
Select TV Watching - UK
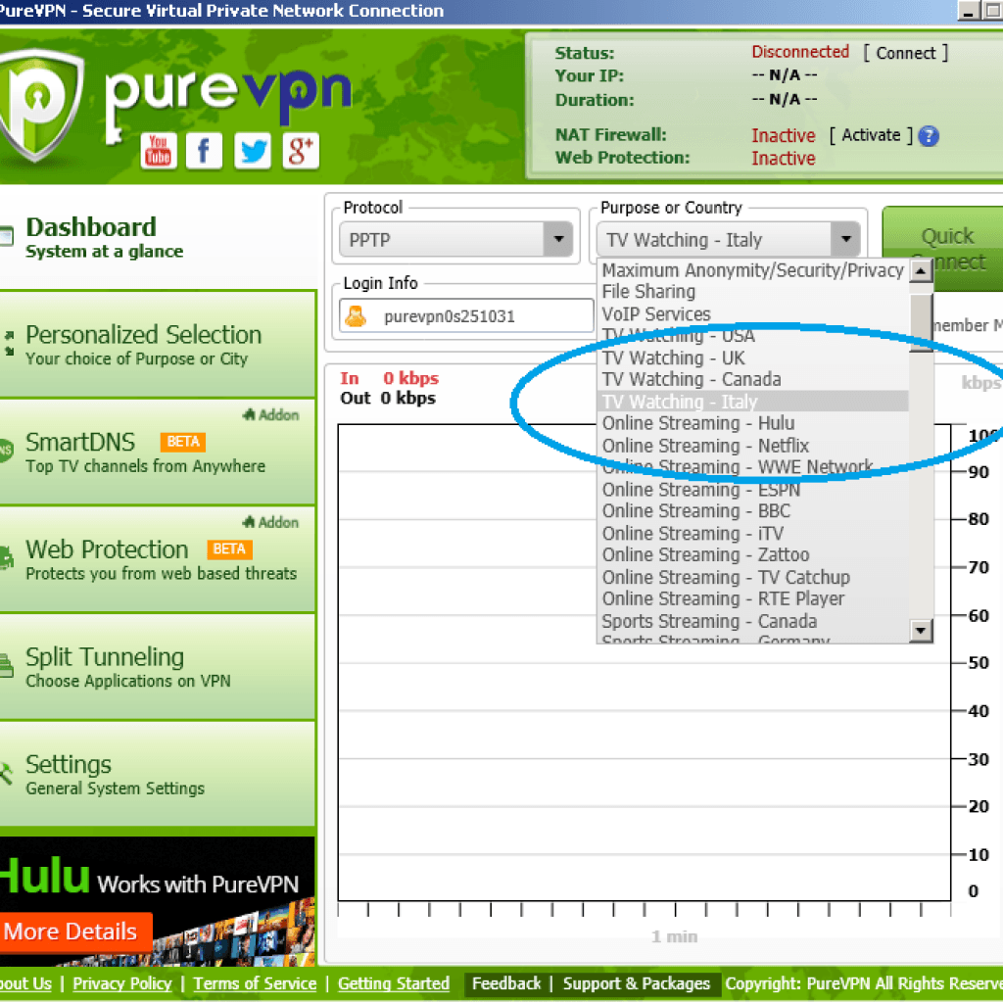[x=752, y=358]
